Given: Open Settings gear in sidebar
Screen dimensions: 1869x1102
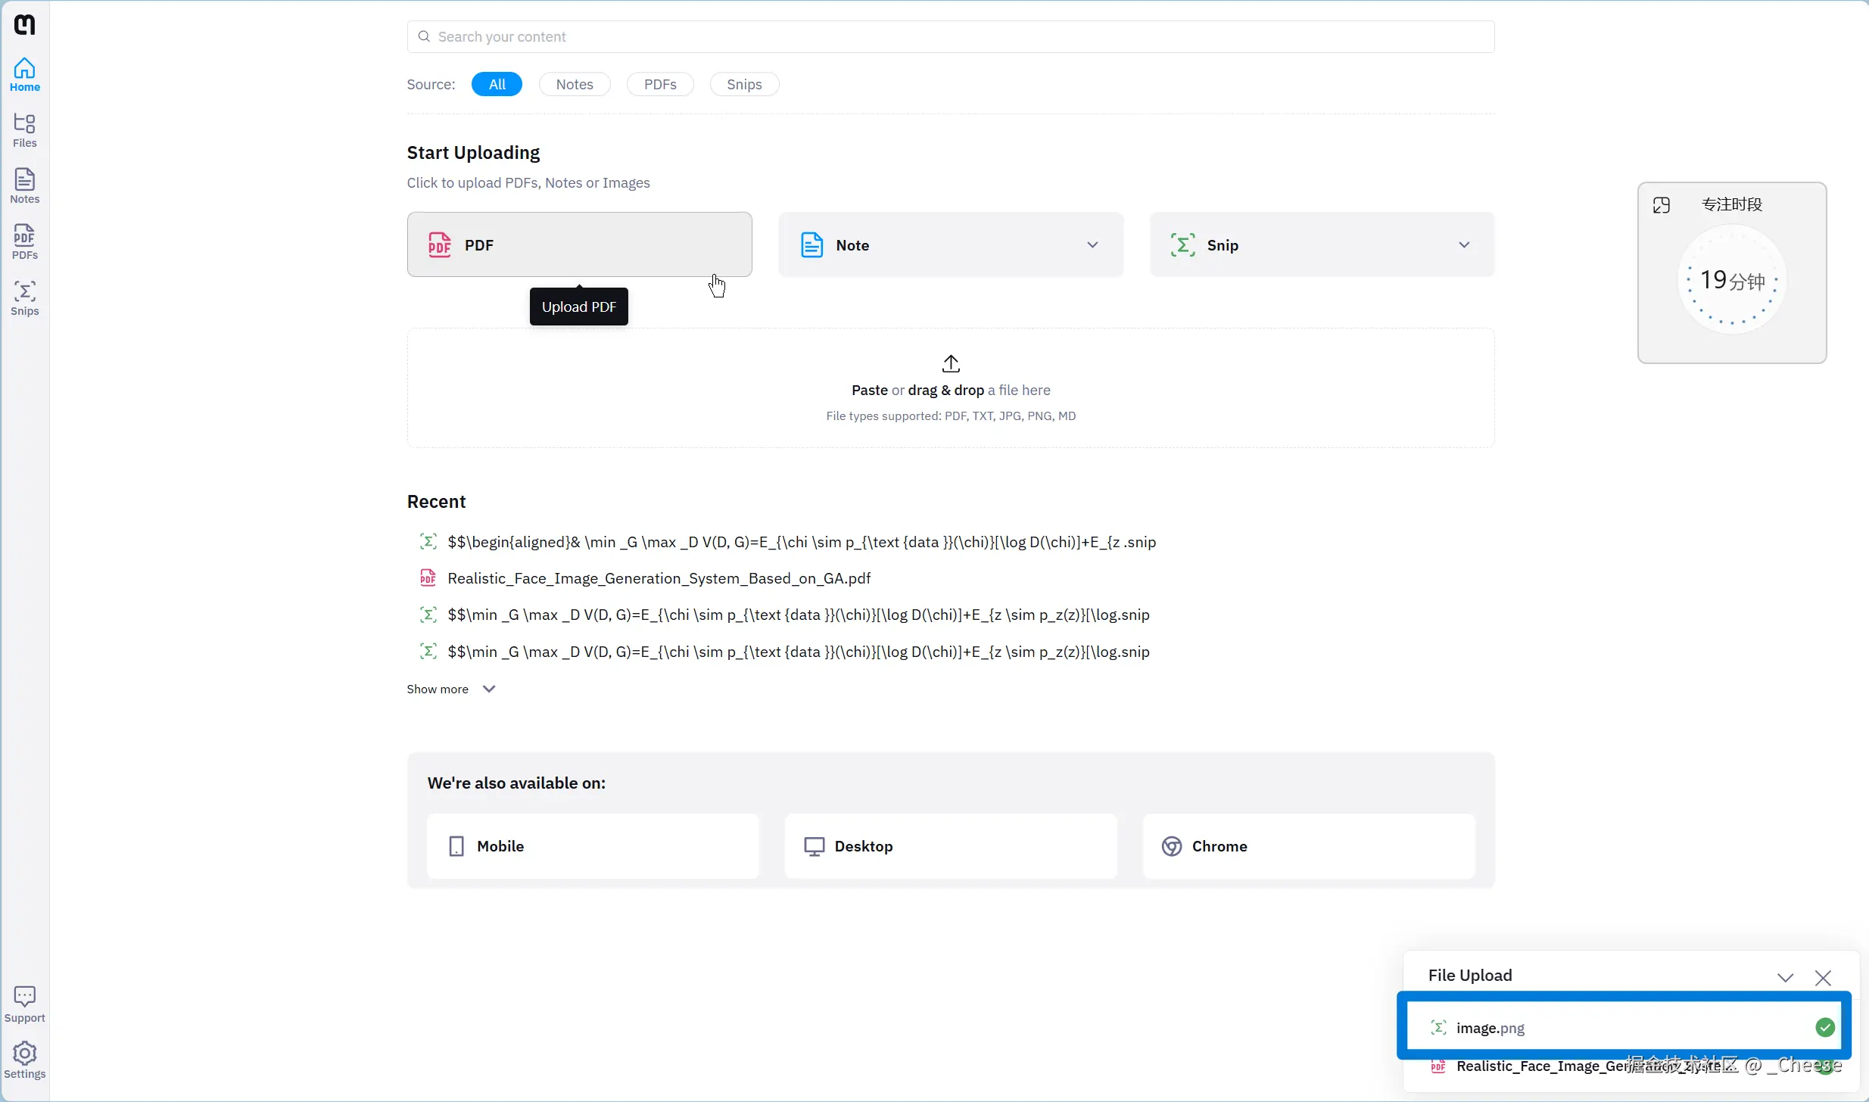Looking at the screenshot, I should (24, 1060).
